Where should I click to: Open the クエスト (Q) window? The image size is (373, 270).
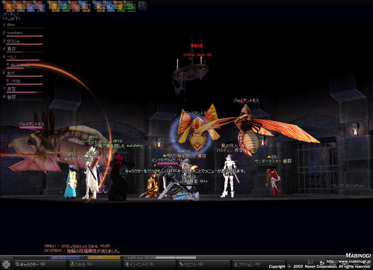pos(204,264)
